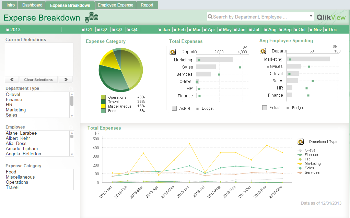Click the back selection arrow icon

point(12,79)
